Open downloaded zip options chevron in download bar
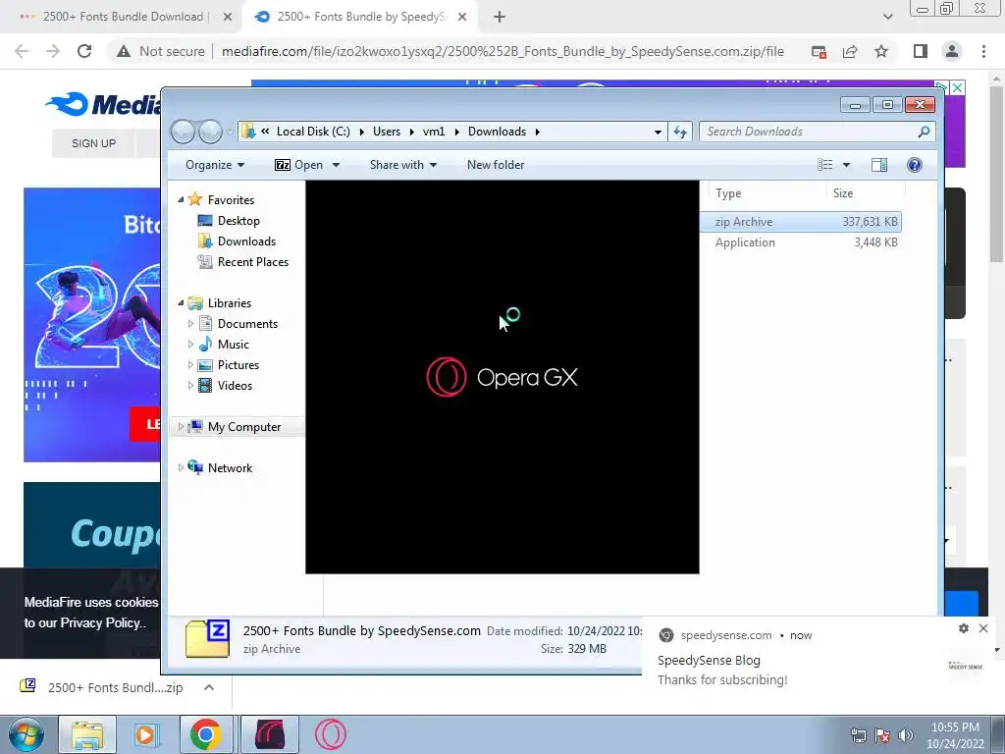The image size is (1005, 754). tap(208, 687)
